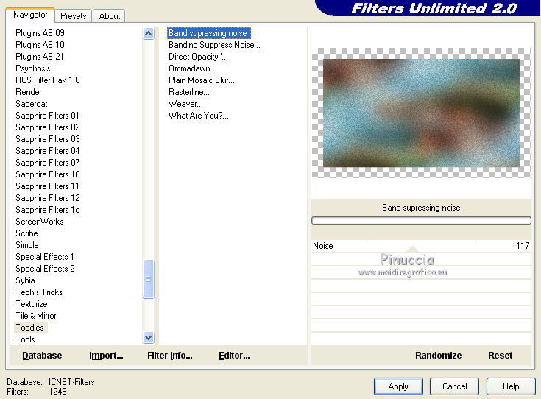Screen dimensions: 541x399
Task: Choose the Ommadawn filter
Action: pos(192,68)
